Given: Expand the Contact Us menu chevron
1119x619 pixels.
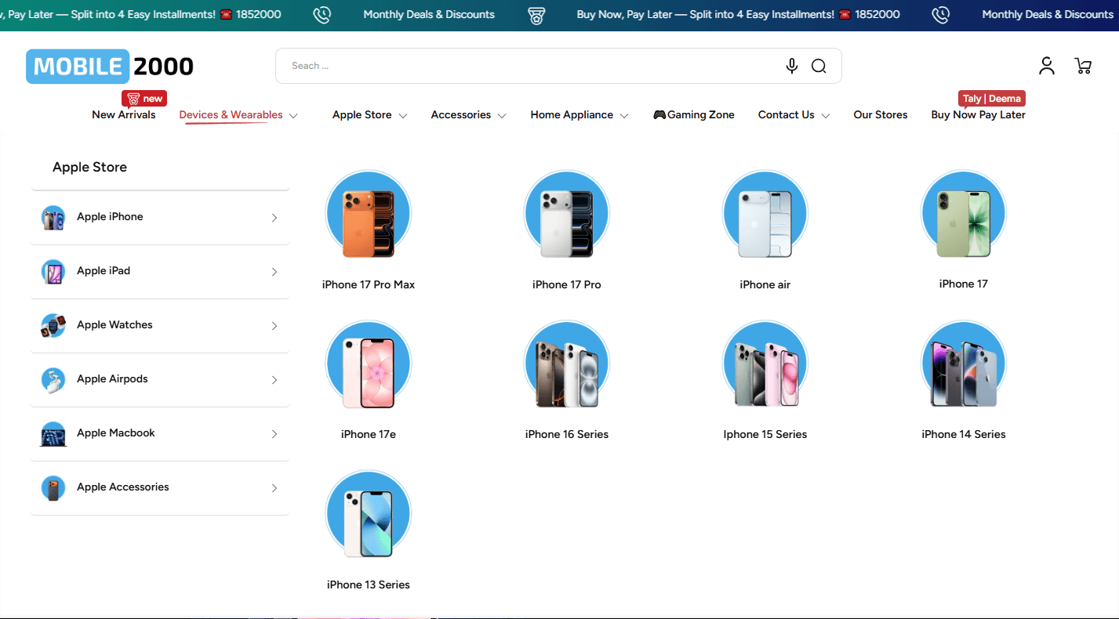Looking at the screenshot, I should pos(826,116).
